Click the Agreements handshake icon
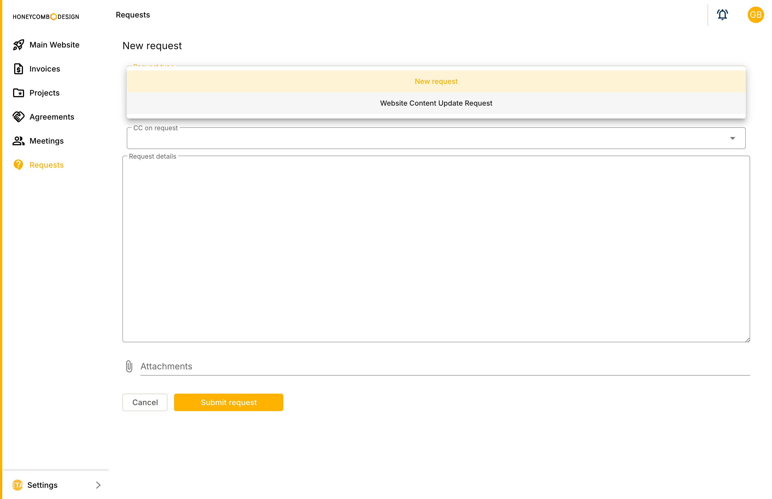This screenshot has width=772, height=499. click(x=19, y=117)
